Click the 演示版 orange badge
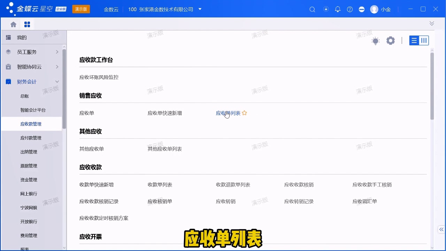This screenshot has width=446, height=251. (x=81, y=9)
